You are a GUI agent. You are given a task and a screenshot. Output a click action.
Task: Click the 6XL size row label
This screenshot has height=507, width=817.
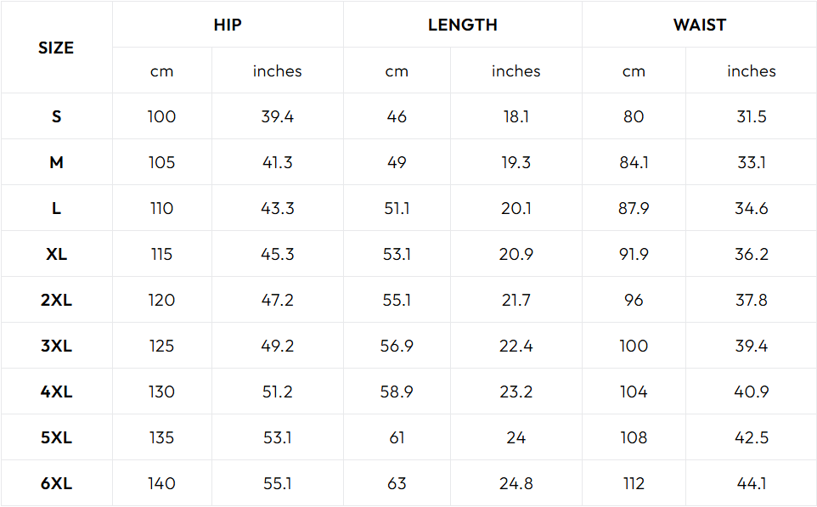coord(56,483)
